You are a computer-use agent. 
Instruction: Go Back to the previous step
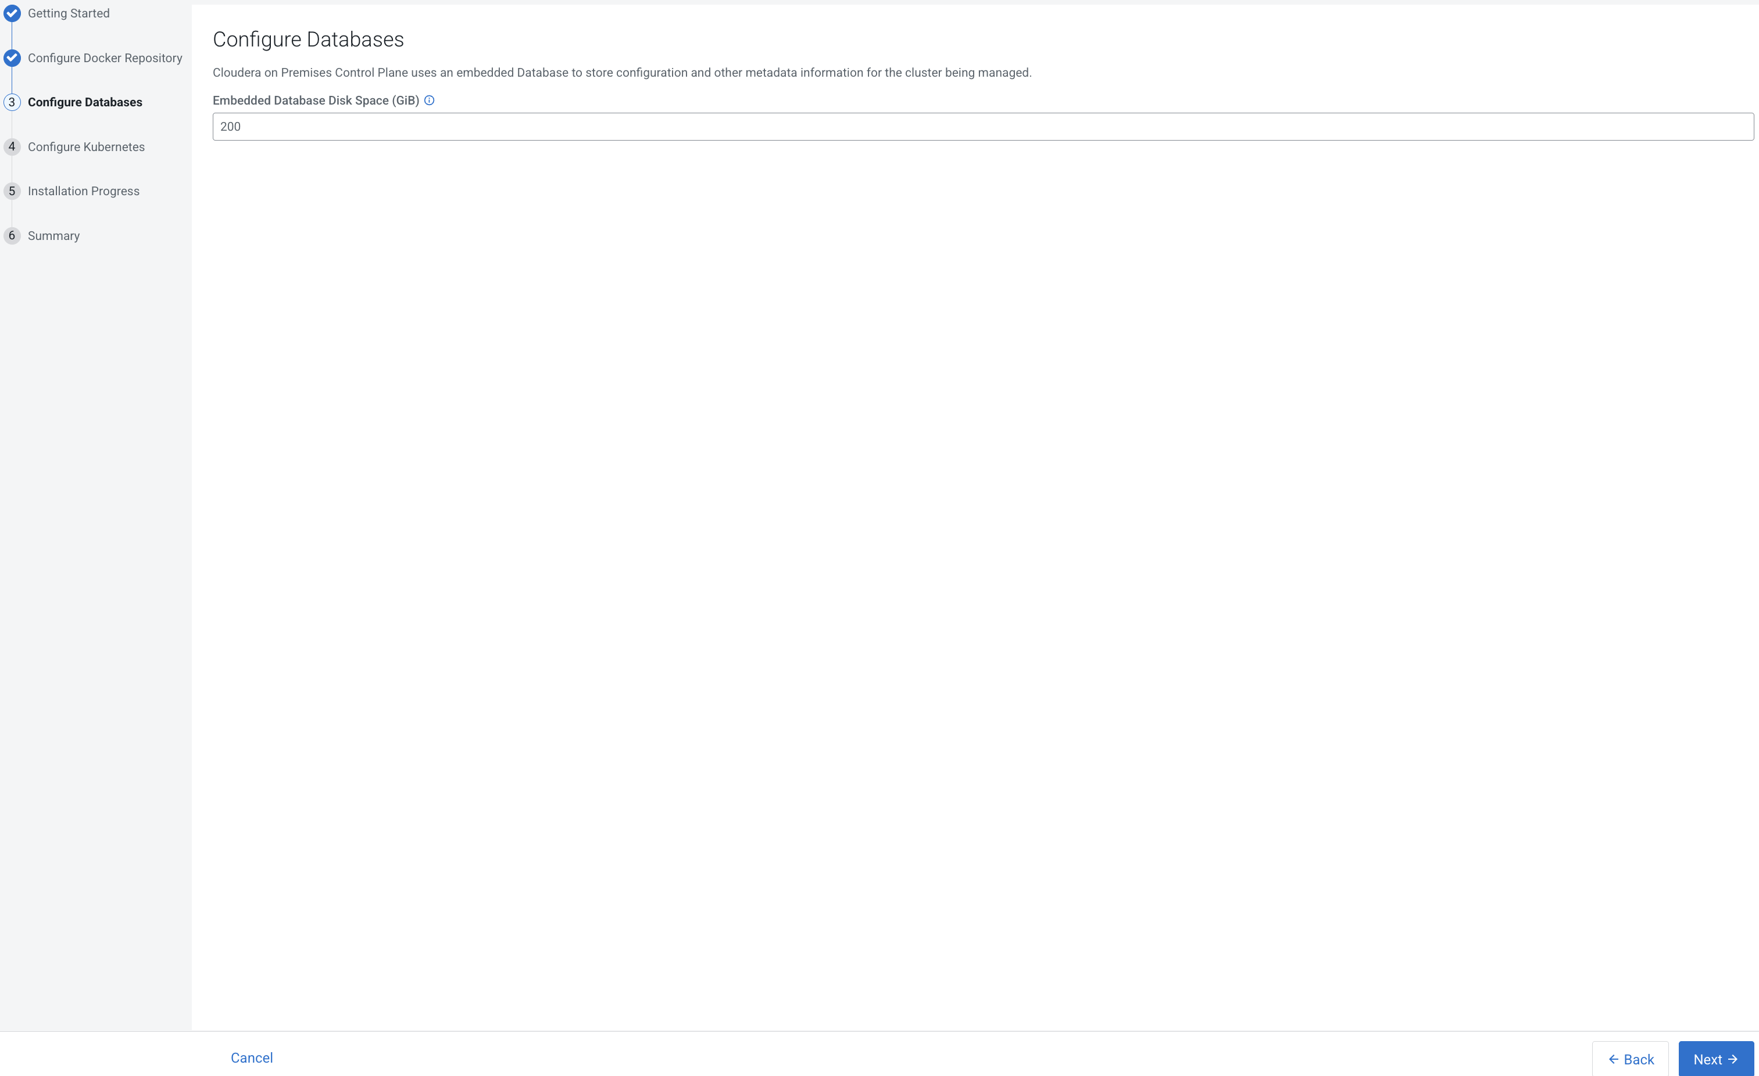pyautogui.click(x=1630, y=1059)
